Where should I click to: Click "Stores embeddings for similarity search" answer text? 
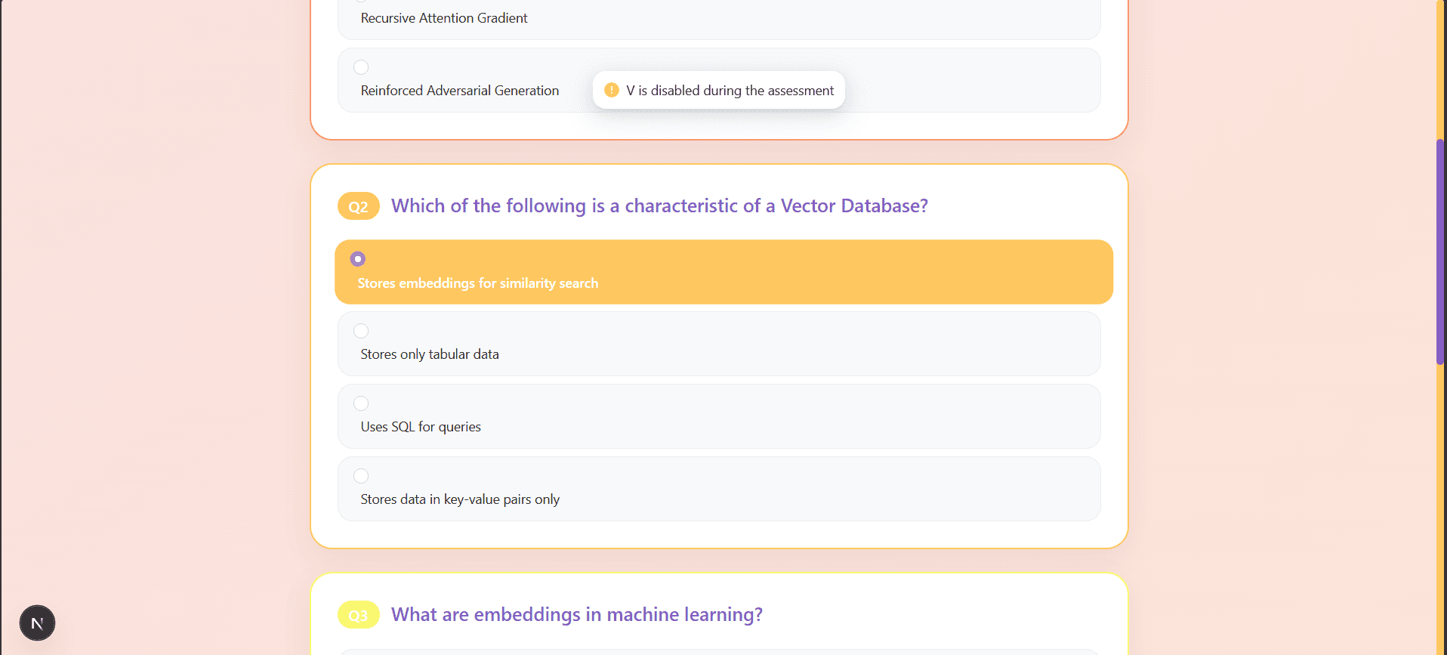tap(477, 283)
